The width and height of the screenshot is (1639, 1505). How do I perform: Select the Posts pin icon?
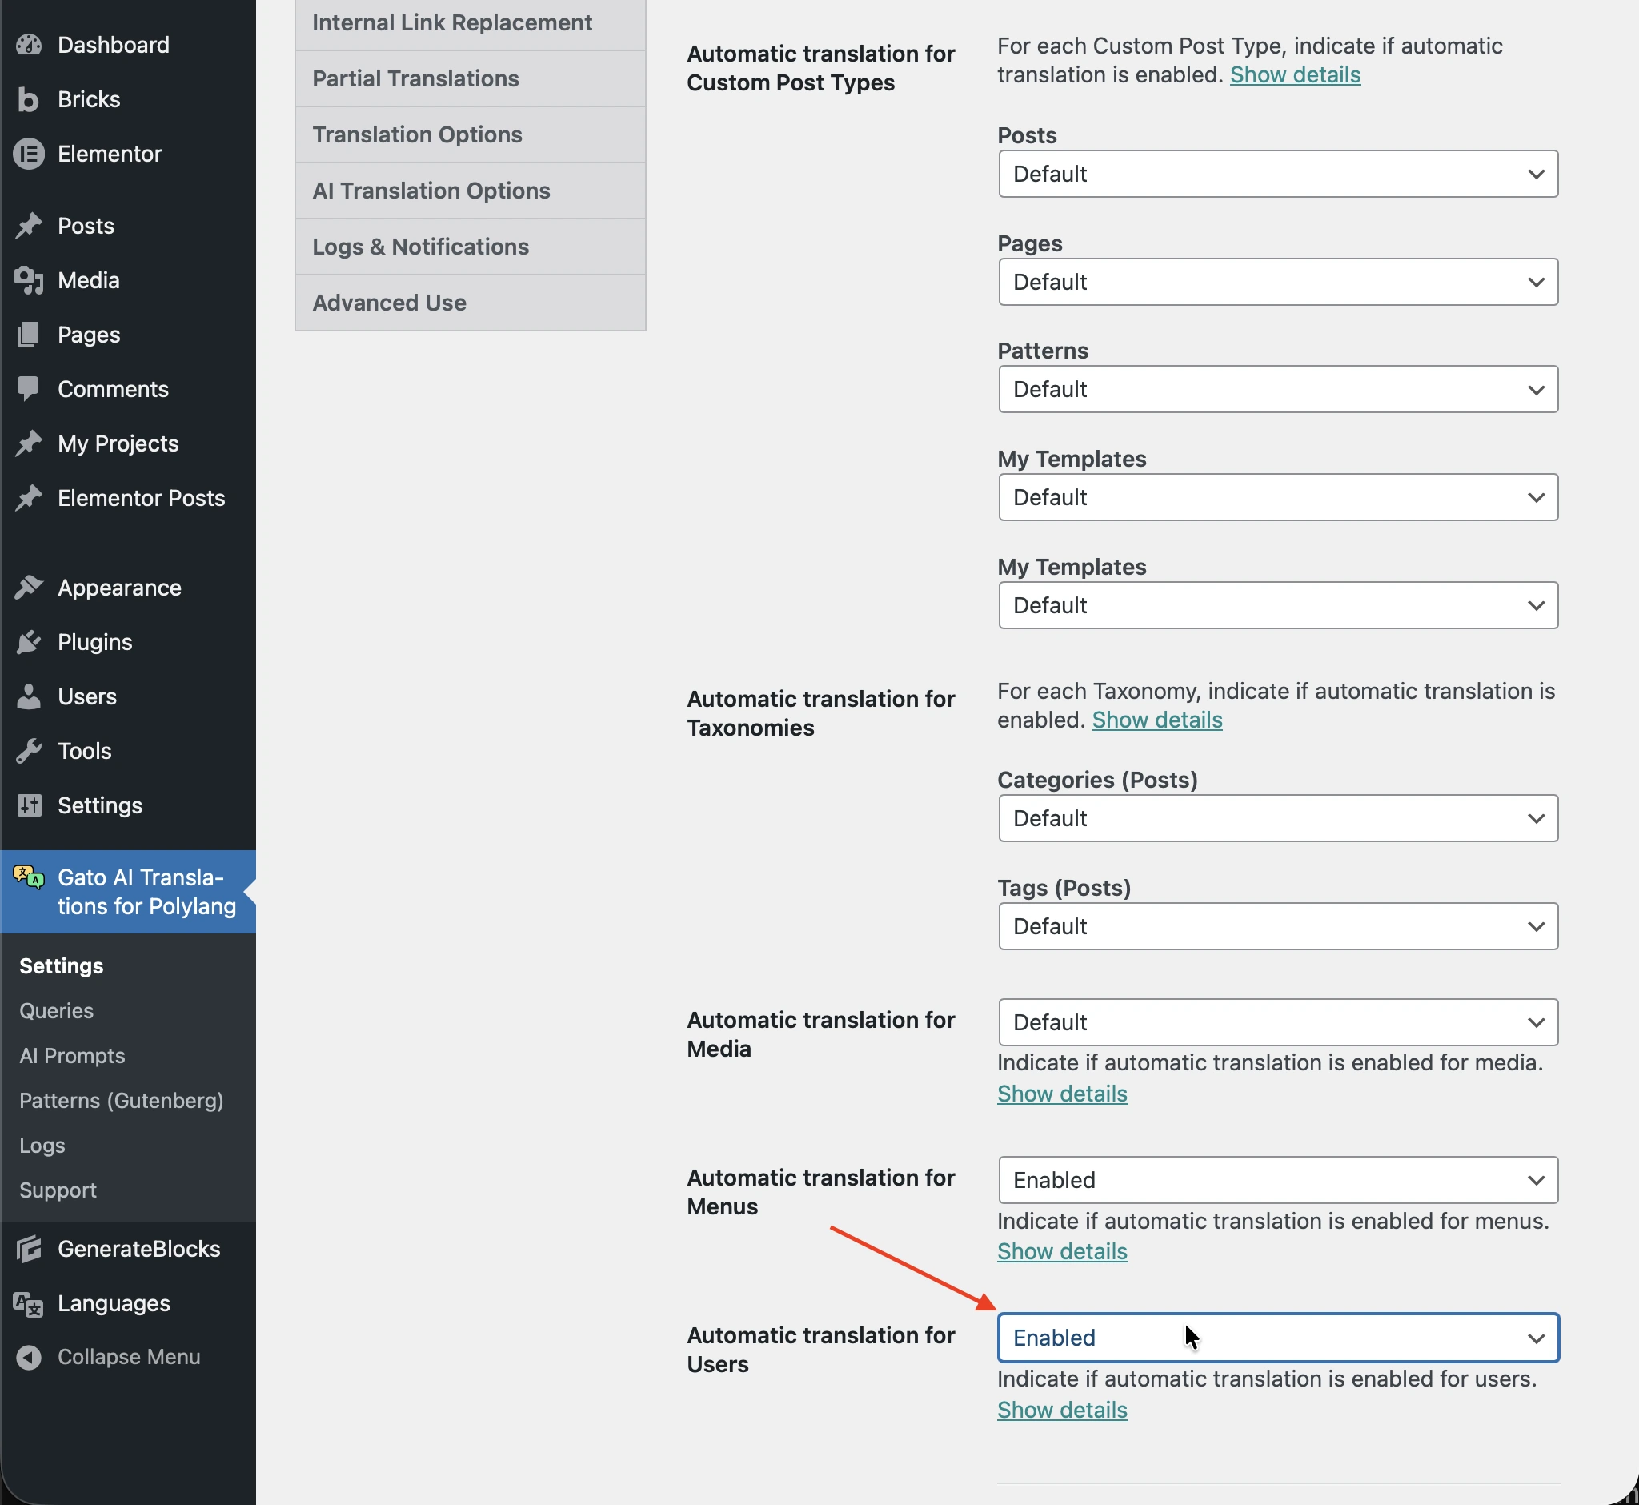[30, 226]
